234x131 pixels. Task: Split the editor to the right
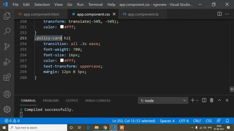(219, 14)
